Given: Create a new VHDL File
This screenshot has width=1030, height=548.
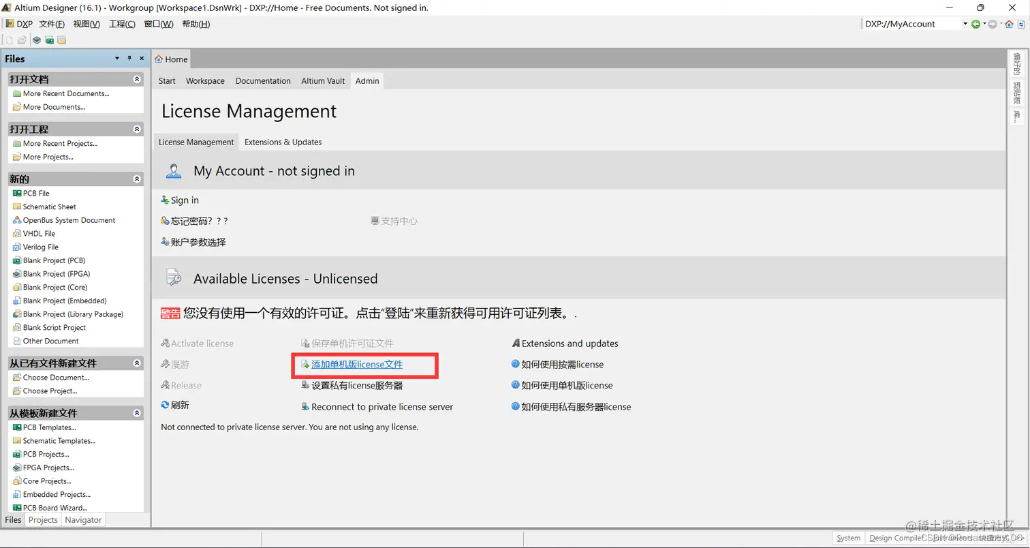Looking at the screenshot, I should click(x=34, y=234).
